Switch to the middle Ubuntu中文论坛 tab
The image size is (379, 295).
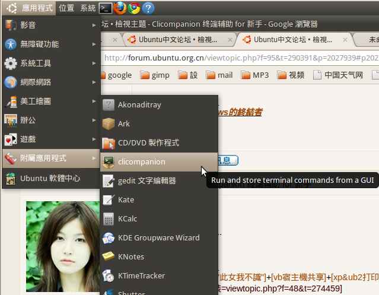(179, 40)
